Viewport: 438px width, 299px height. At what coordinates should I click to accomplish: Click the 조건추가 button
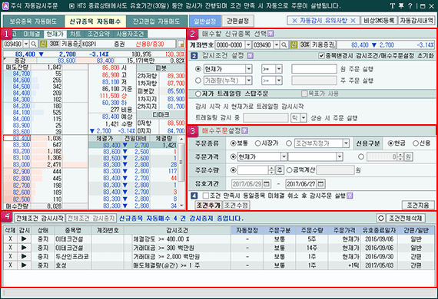point(209,205)
